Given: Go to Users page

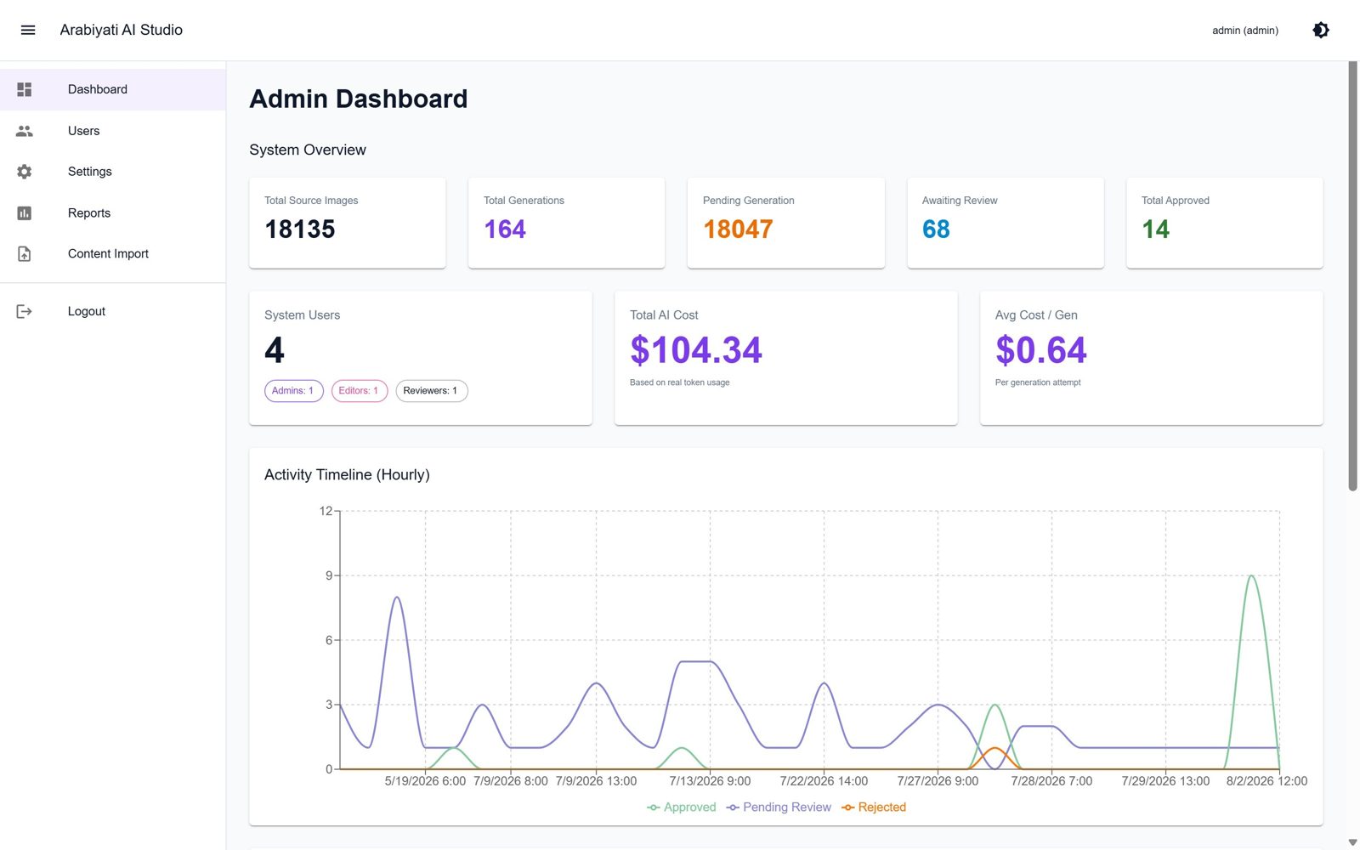Looking at the screenshot, I should pyautogui.click(x=113, y=131).
